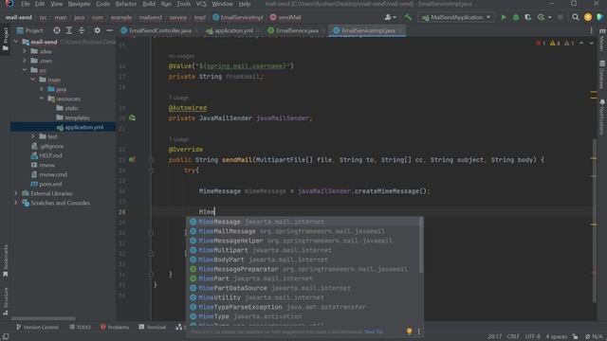Image resolution: width=607 pixels, height=341 pixels.
Task: Collapse all in Project panel toolbar
Action: 82,30
